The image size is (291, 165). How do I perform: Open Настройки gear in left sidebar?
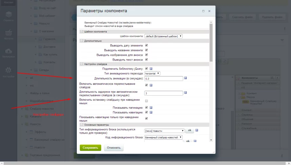coord(8,72)
